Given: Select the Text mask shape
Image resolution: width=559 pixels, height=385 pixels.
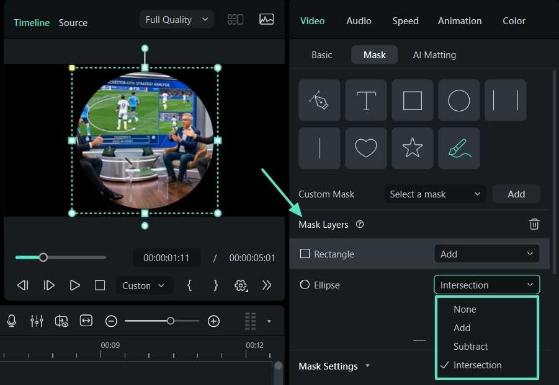Looking at the screenshot, I should click(366, 100).
